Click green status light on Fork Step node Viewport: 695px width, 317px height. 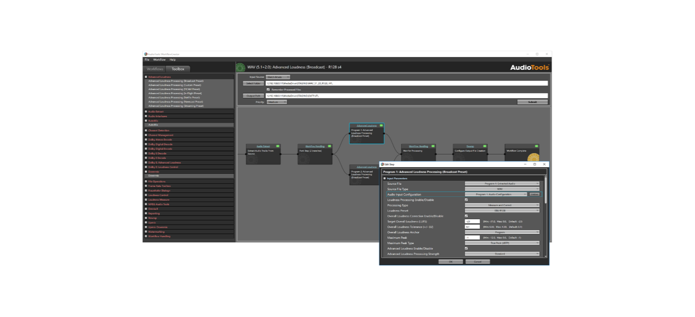pos(329,146)
